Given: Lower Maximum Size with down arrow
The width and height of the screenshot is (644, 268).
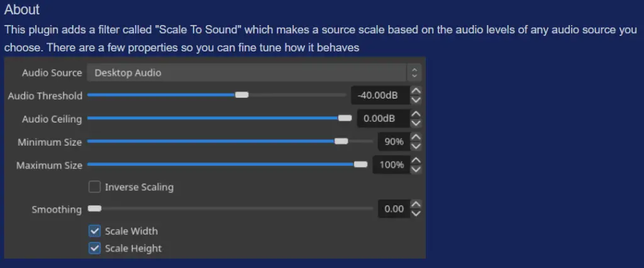Looking at the screenshot, I should click(x=416, y=169).
